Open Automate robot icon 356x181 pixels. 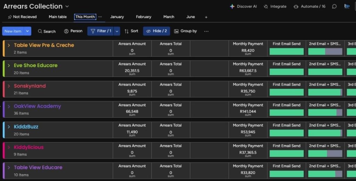296,6
